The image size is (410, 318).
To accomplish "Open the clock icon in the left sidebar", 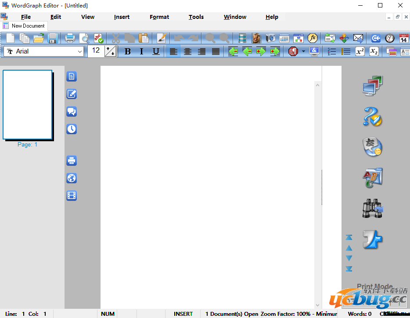I will click(x=72, y=129).
